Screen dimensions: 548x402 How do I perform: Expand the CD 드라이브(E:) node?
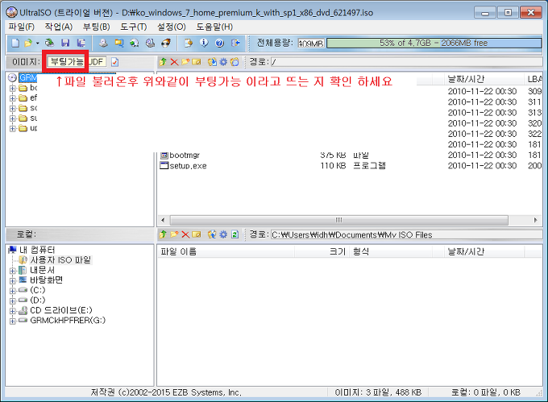tap(13, 311)
